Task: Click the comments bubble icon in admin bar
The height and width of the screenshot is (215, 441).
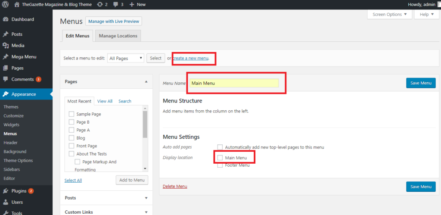Action: [x=116, y=4]
